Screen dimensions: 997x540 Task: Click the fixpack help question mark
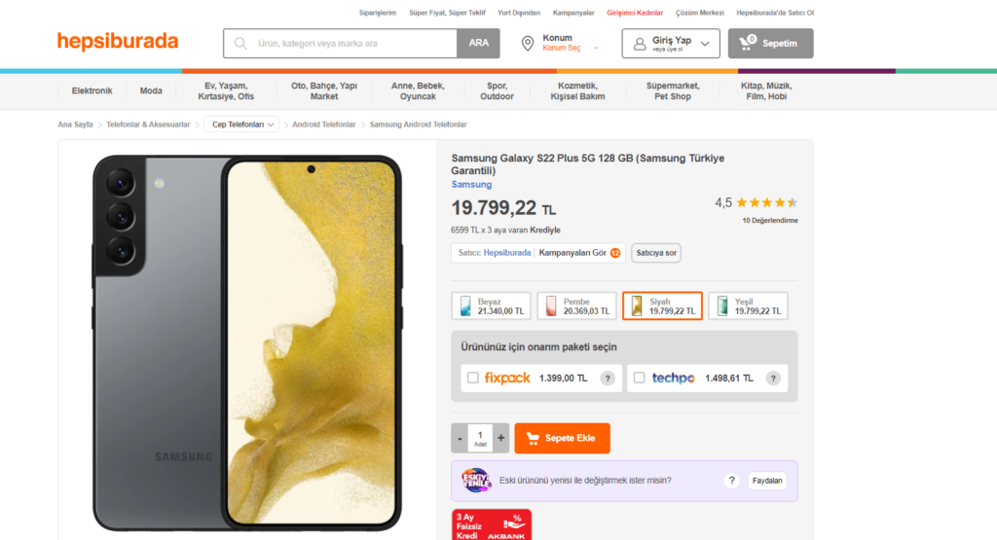[x=608, y=378]
